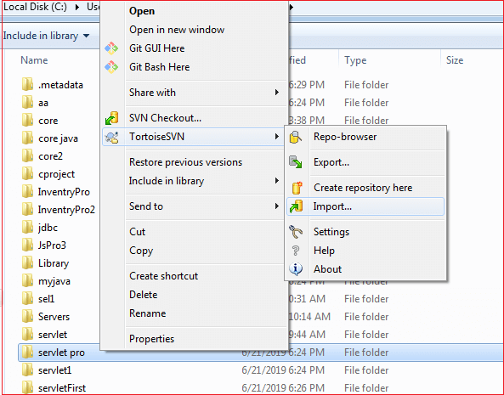
Task: Sort by the Name column header
Action: pyautogui.click(x=34, y=60)
